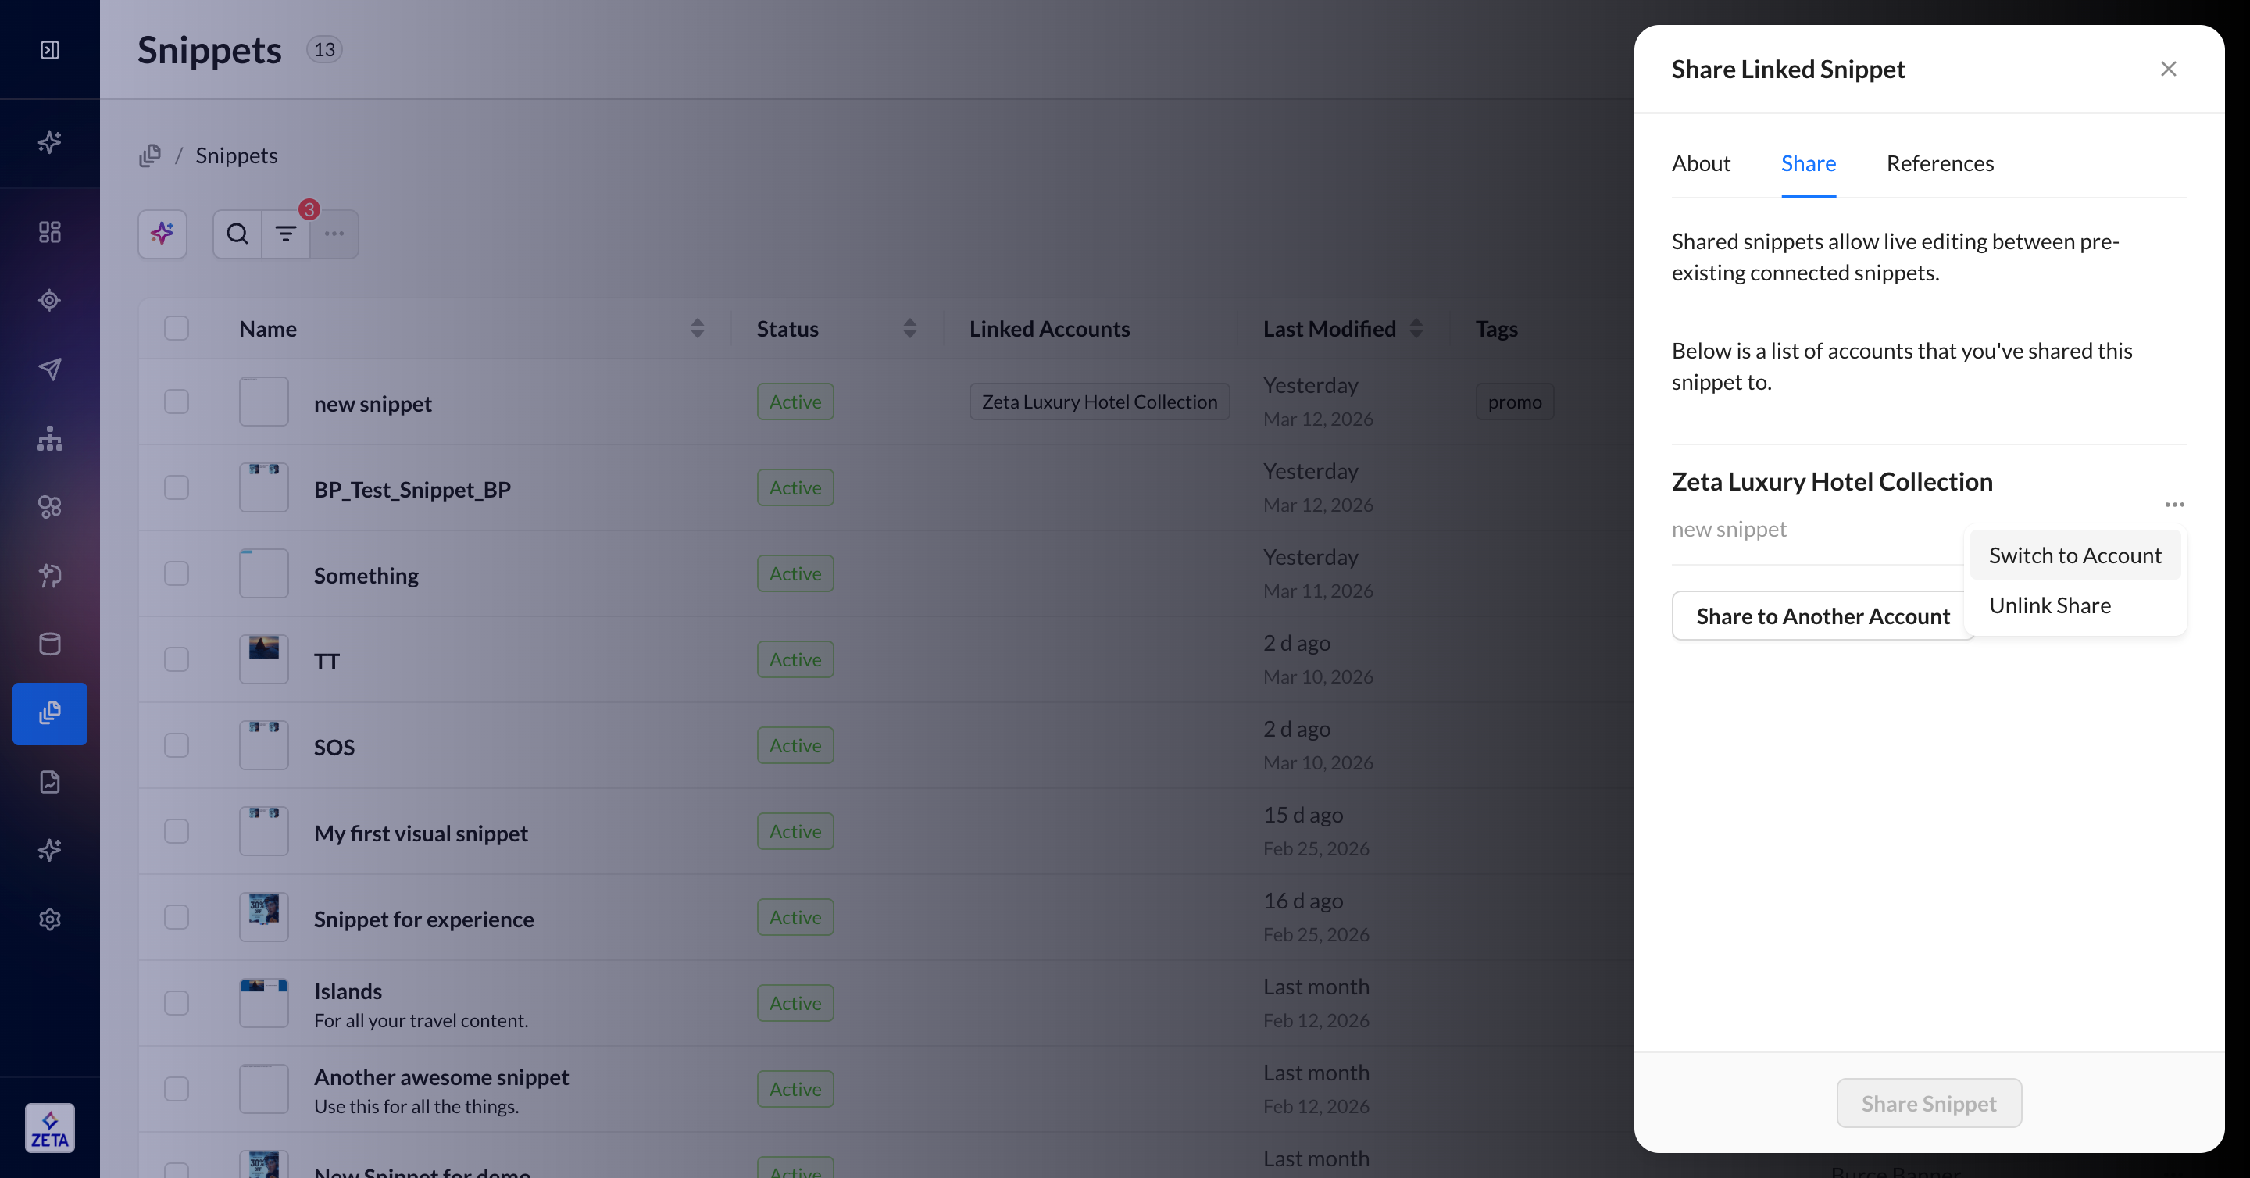The height and width of the screenshot is (1178, 2250).
Task: Choose Switch to Account menu option
Action: (x=2074, y=555)
